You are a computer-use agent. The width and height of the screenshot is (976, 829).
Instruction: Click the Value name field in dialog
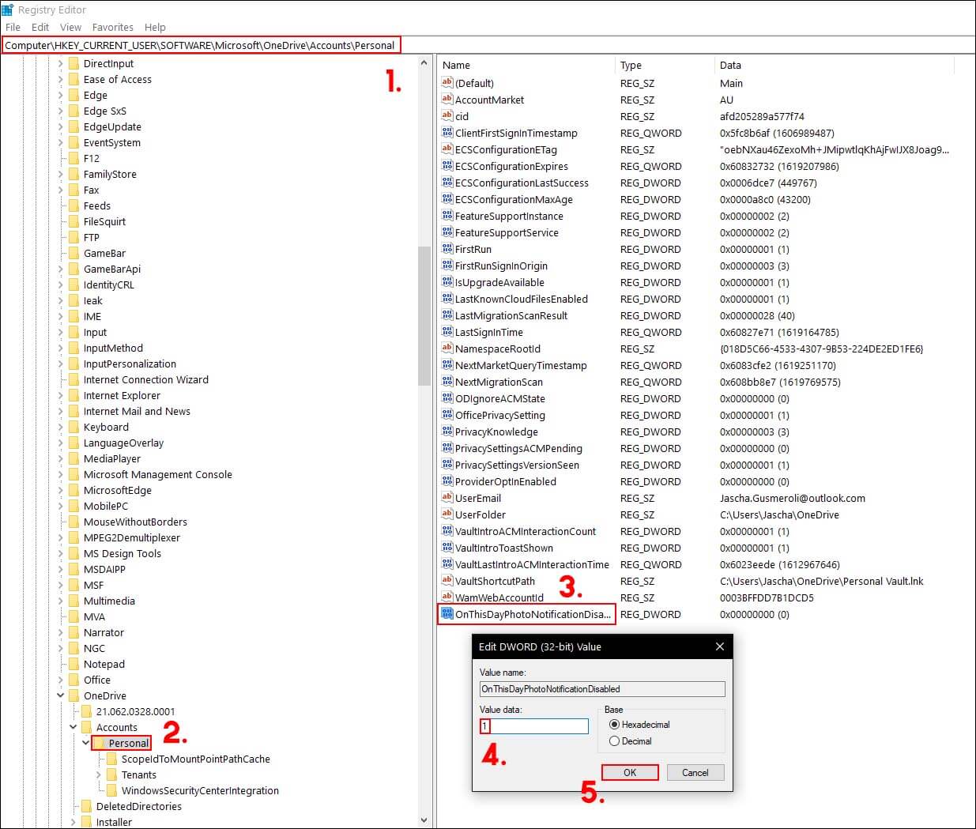click(x=602, y=689)
